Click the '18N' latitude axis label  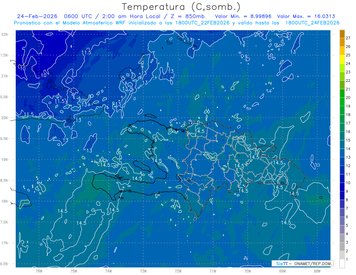(x=4, y=201)
